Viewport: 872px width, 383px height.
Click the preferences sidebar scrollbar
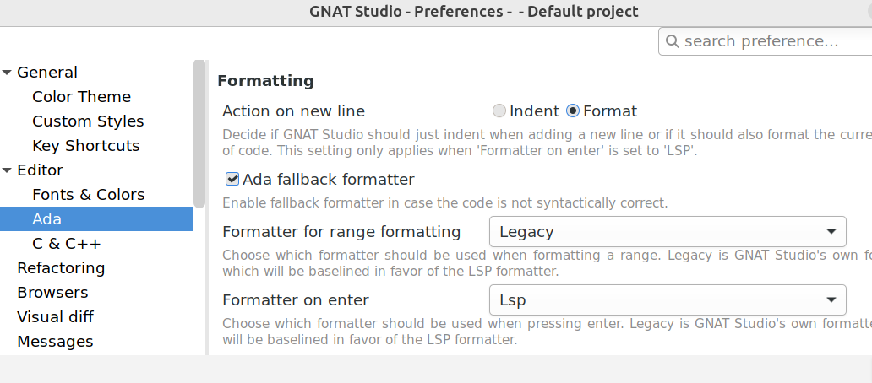coord(199,135)
